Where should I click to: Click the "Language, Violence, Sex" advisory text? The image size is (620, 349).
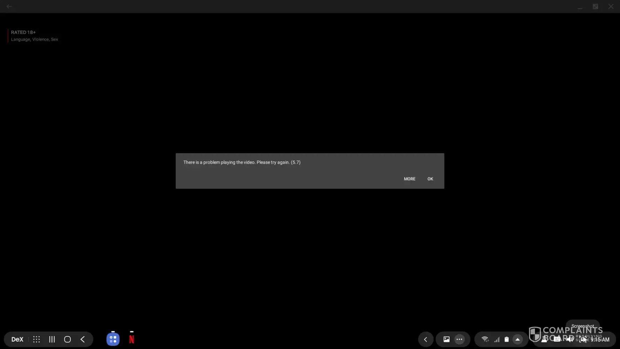[35, 39]
